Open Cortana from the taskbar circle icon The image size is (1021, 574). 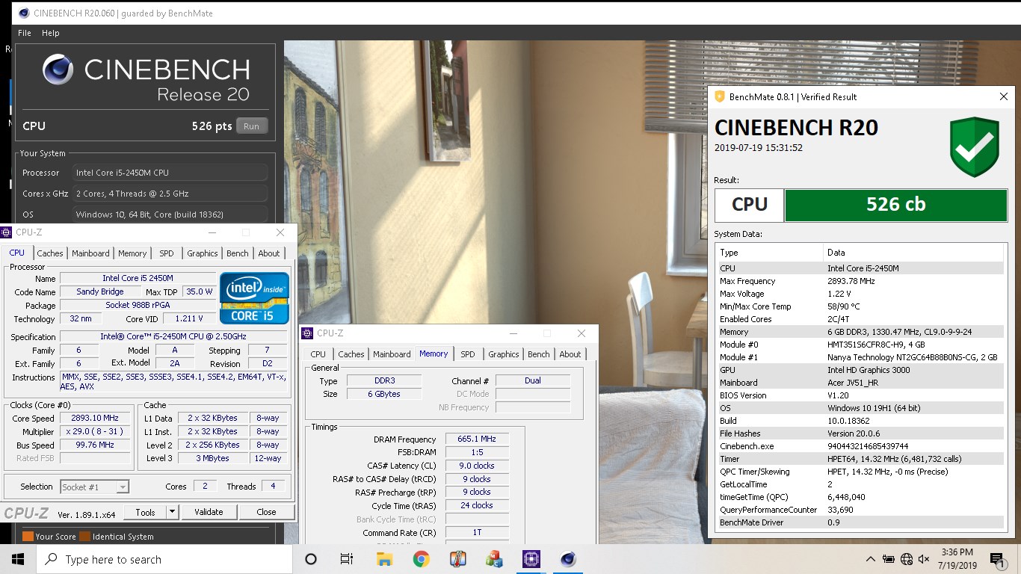tap(311, 559)
